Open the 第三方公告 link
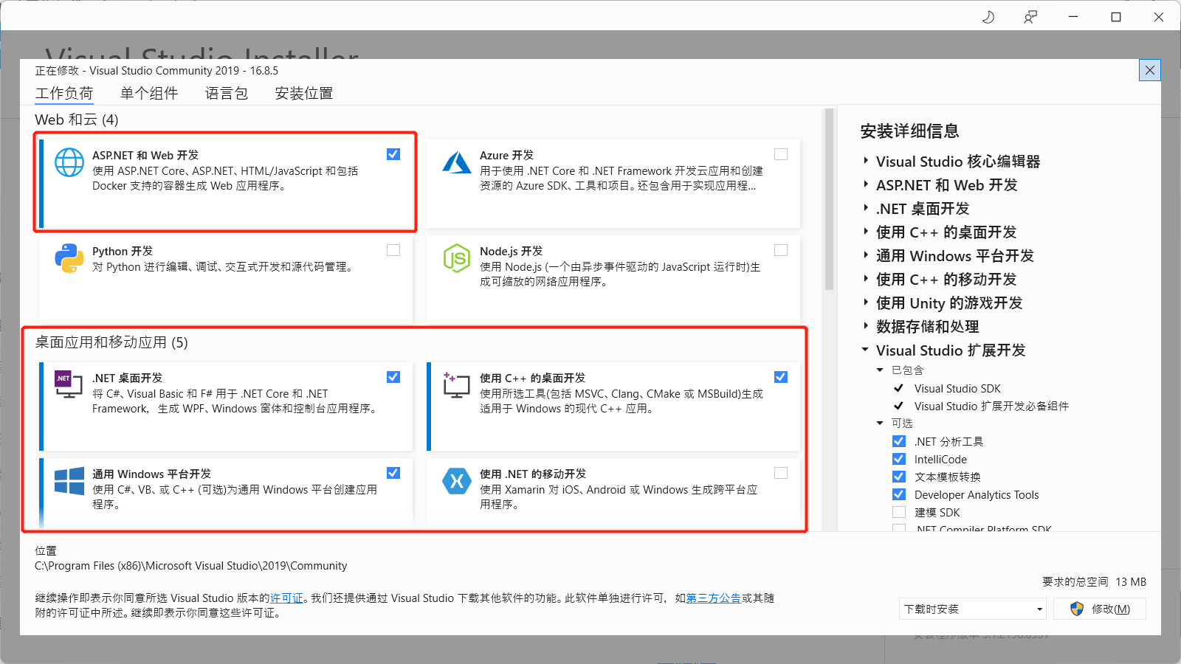The height and width of the screenshot is (664, 1181). coord(714,598)
